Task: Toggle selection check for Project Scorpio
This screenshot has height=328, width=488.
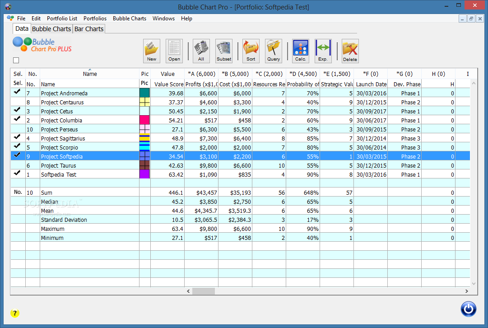Action: pos(18,147)
